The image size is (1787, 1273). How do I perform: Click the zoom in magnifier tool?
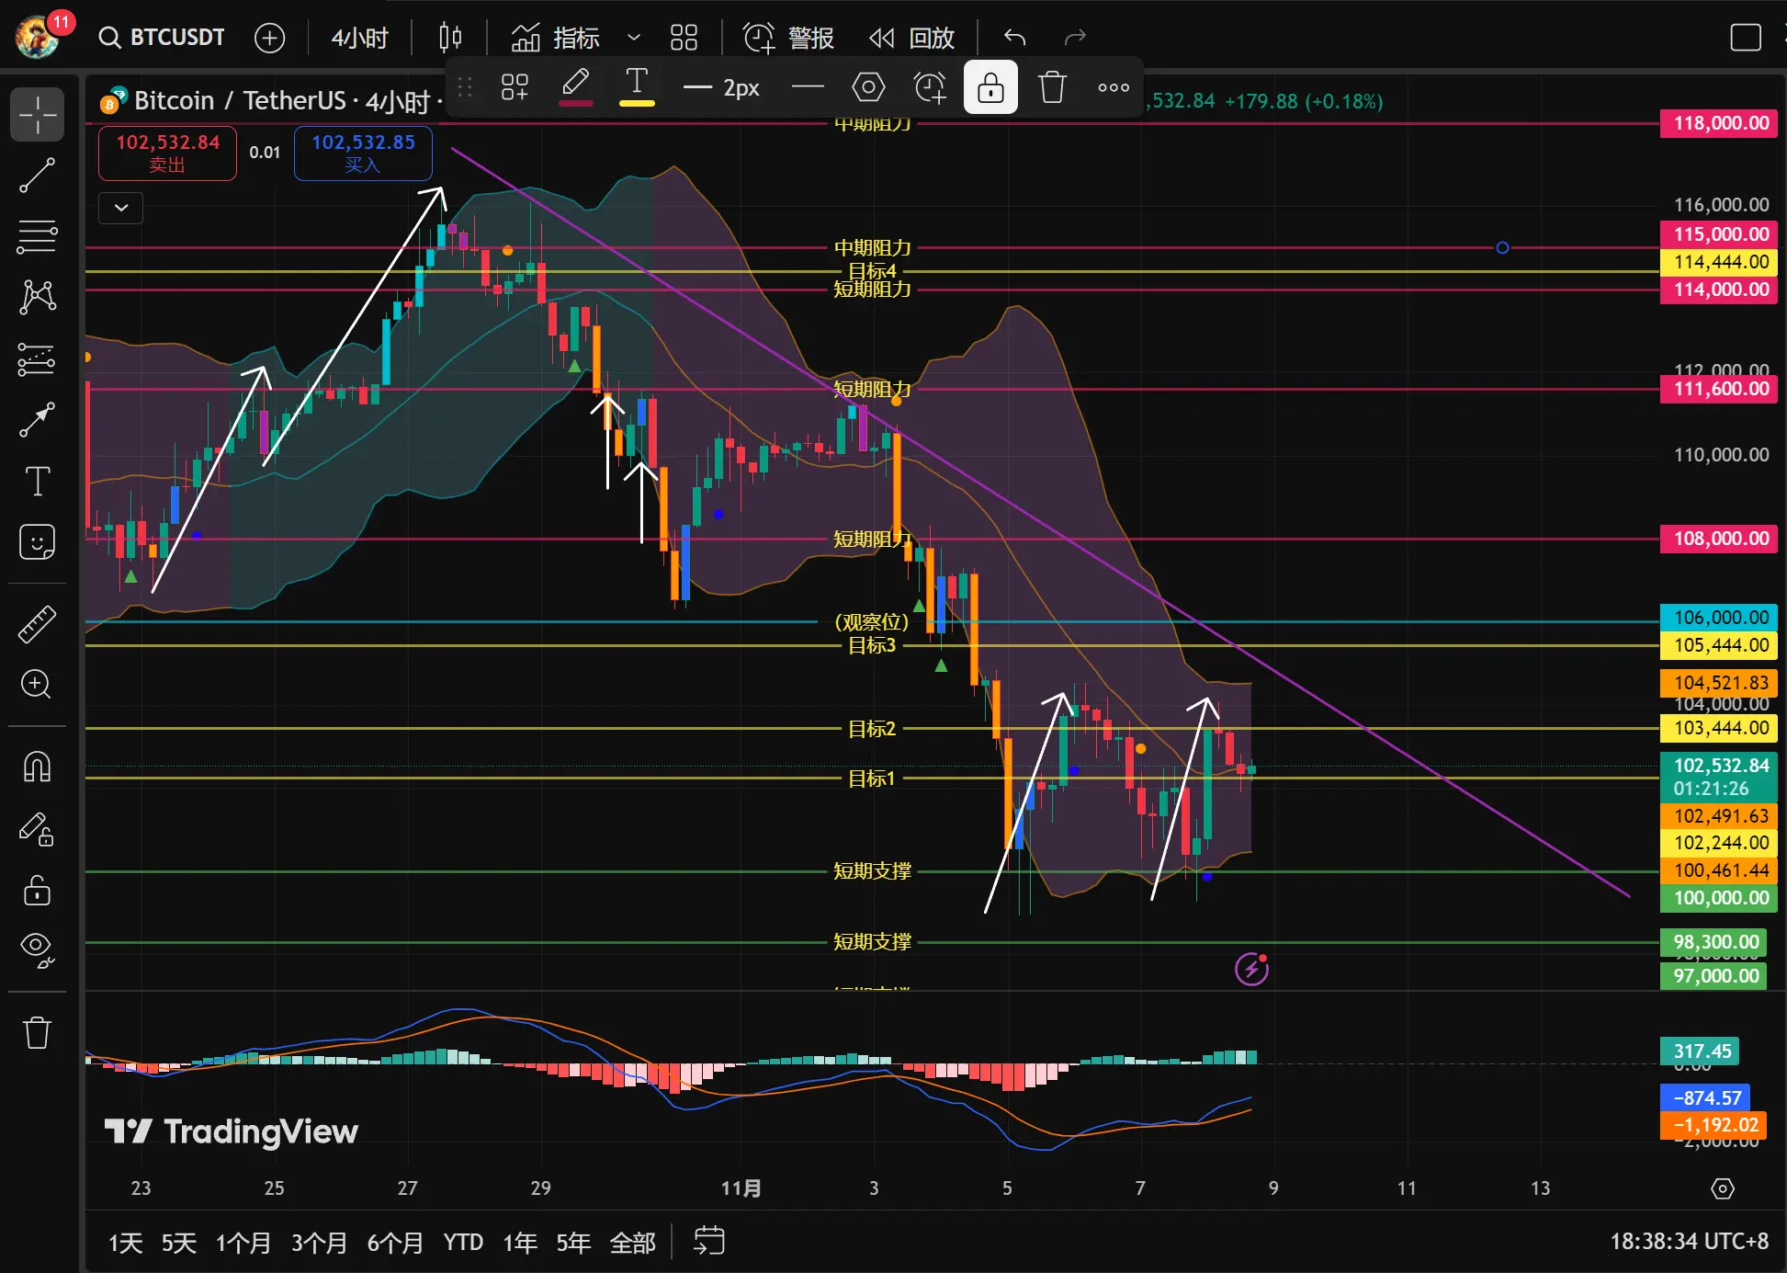(37, 684)
